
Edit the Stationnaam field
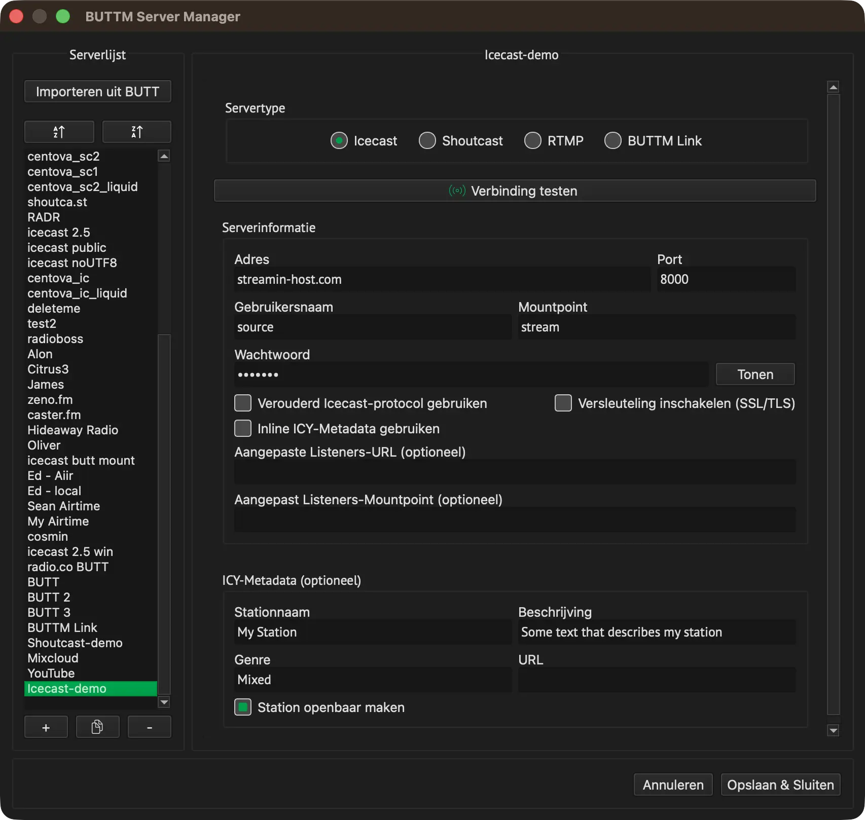tap(373, 632)
